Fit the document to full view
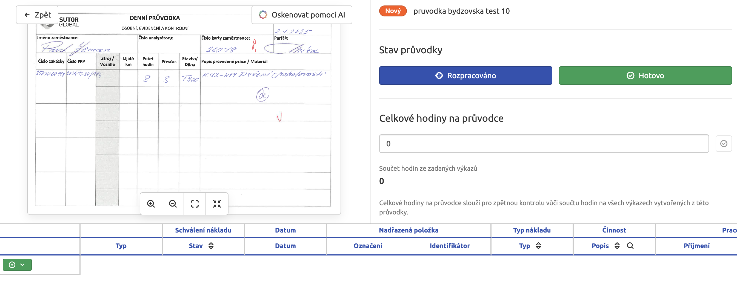Image resolution: width=737 pixels, height=308 pixels. (x=195, y=204)
